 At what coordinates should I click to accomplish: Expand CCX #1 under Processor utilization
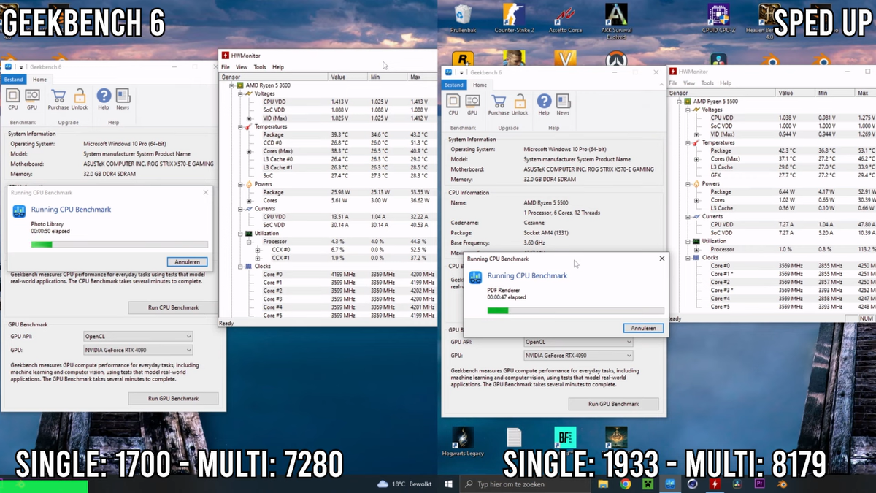pos(257,258)
